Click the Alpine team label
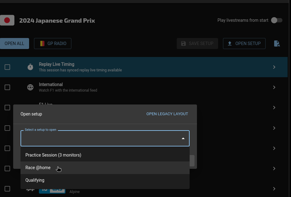This screenshot has height=197, width=291. pos(75,191)
